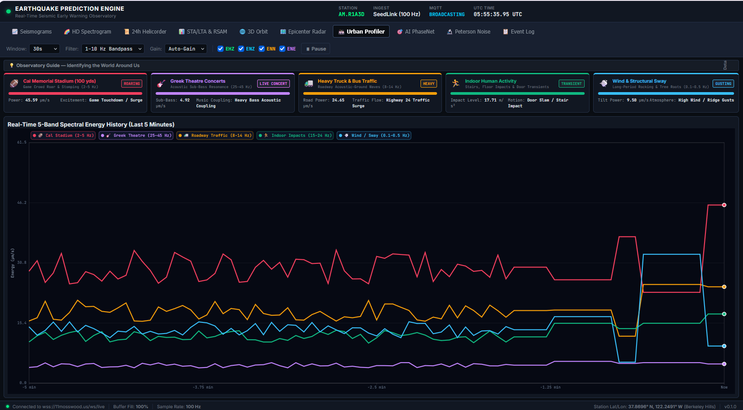Switch to HD Spectrogram tab
Viewport: 743px width, 410px height.
[x=88, y=32]
